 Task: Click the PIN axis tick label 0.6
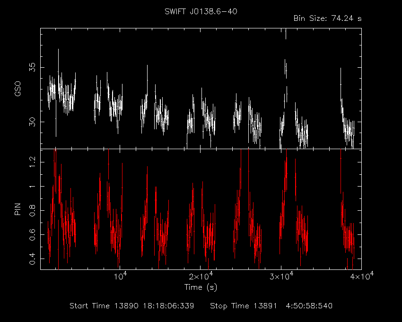[x=32, y=234]
